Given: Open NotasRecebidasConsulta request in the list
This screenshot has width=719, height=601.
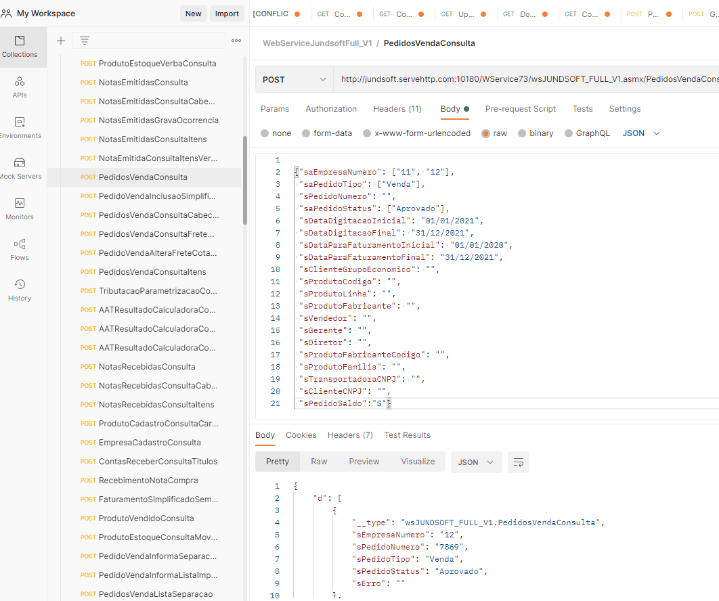Looking at the screenshot, I should pos(147,367).
